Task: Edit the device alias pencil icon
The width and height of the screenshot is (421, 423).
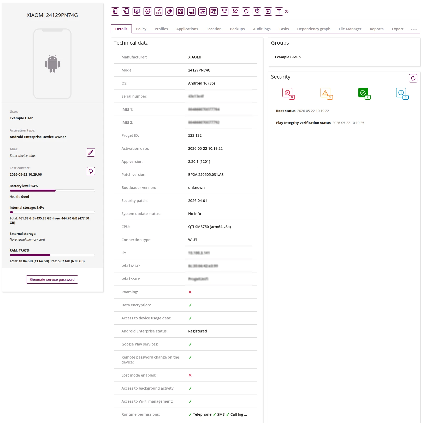Action: point(91,152)
